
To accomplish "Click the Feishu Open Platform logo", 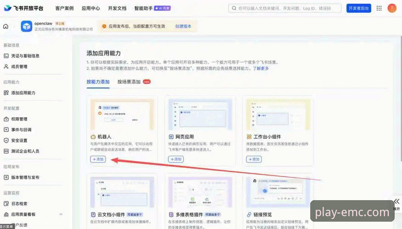I will pos(23,8).
